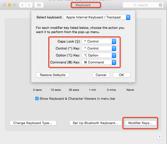Open the Select keyboard dropdown
Image resolution: width=167 pixels, height=144 pixels.
tap(97, 17)
